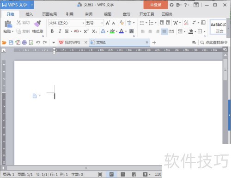The width and height of the screenshot is (231, 178).
Task: Enable justified paragraph alignment
Action: 164,31
